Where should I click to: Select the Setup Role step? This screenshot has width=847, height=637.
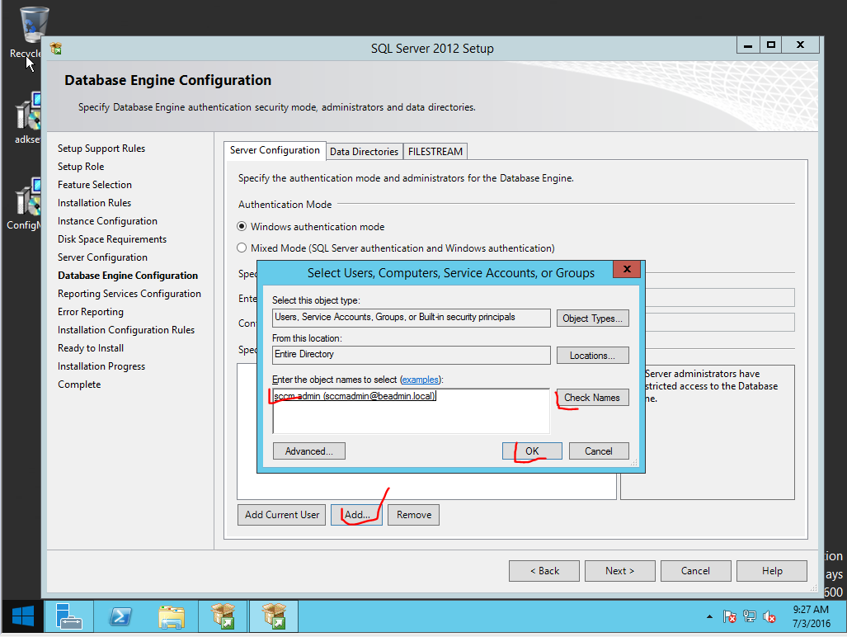81,167
